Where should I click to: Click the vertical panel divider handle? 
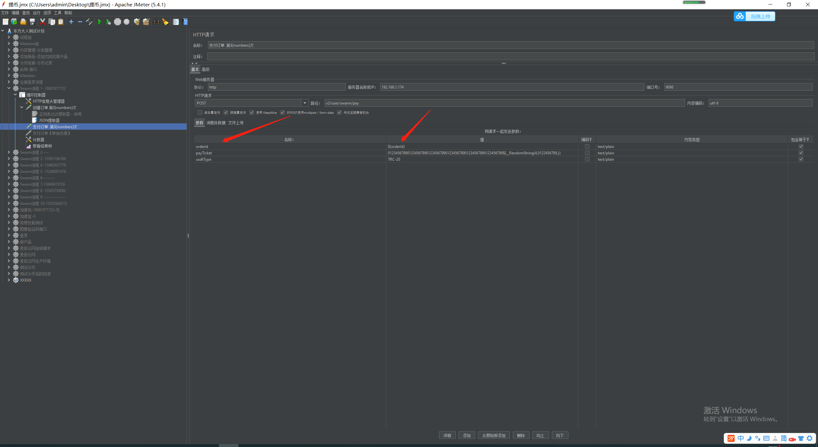[x=188, y=236]
